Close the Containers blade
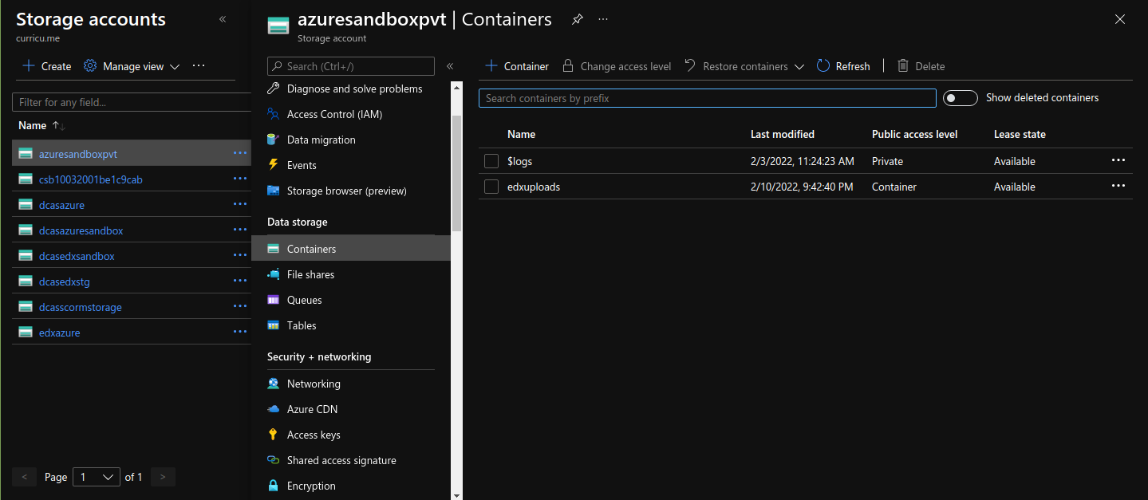The width and height of the screenshot is (1148, 500). 1120,19
